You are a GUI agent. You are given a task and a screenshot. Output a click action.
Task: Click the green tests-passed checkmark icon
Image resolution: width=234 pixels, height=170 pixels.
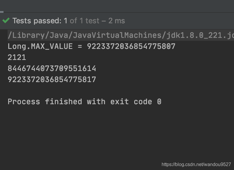pos(6,21)
